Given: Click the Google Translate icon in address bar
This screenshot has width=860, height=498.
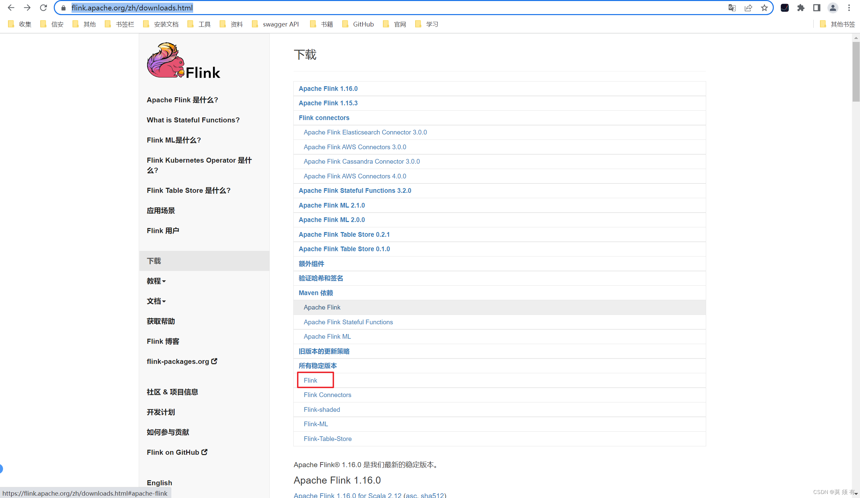Looking at the screenshot, I should [732, 8].
